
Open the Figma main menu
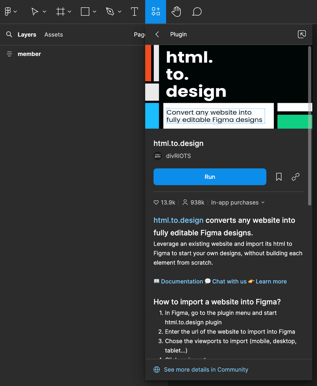[11, 12]
